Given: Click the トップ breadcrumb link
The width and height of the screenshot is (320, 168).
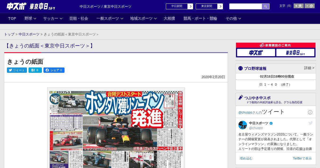Looking at the screenshot, I should 9,34.
